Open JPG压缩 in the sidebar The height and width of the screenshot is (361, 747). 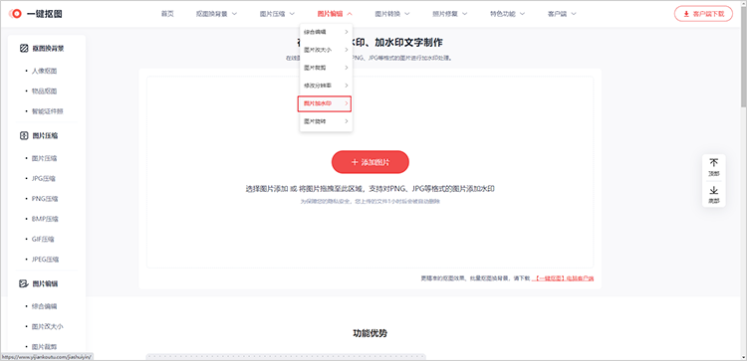[x=44, y=179]
